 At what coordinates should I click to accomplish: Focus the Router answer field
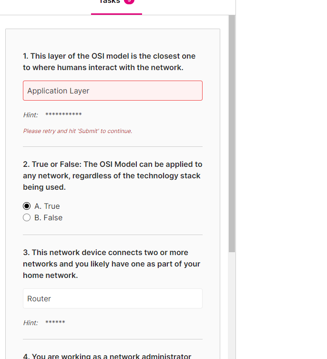coord(112,298)
